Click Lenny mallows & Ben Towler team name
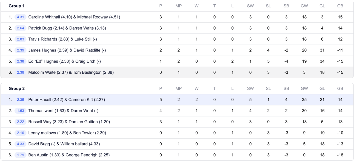Viewport: 354px width, 161px height. (67, 133)
